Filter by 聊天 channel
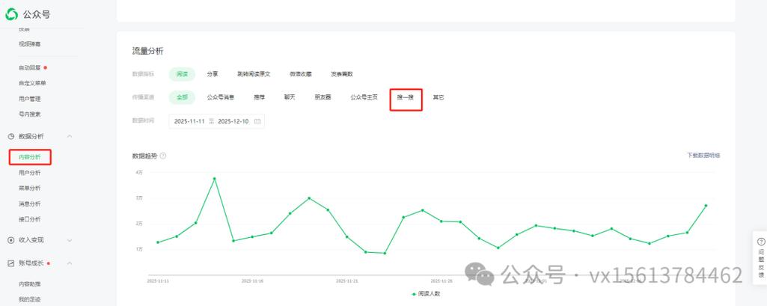This screenshot has width=767, height=306. point(290,97)
